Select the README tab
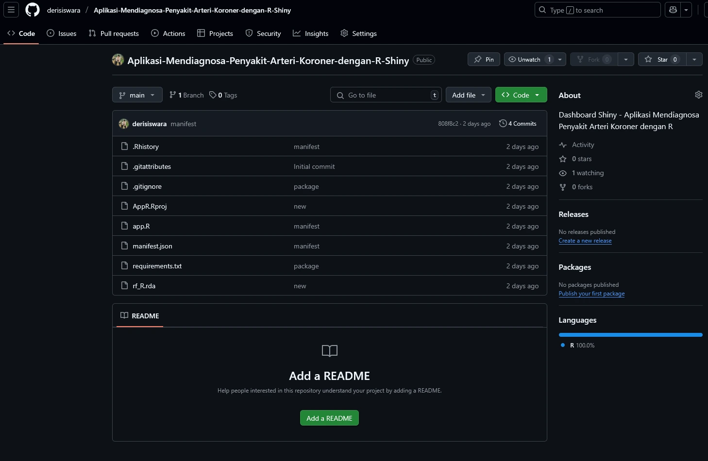The image size is (708, 461). (x=140, y=316)
